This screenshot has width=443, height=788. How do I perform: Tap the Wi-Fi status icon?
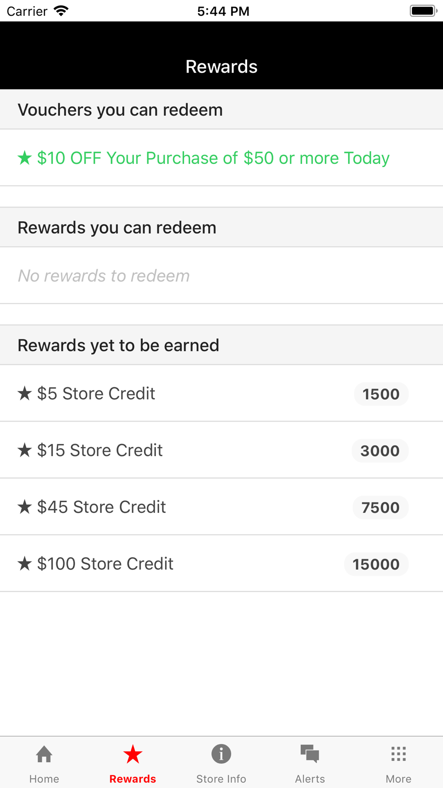61,11
